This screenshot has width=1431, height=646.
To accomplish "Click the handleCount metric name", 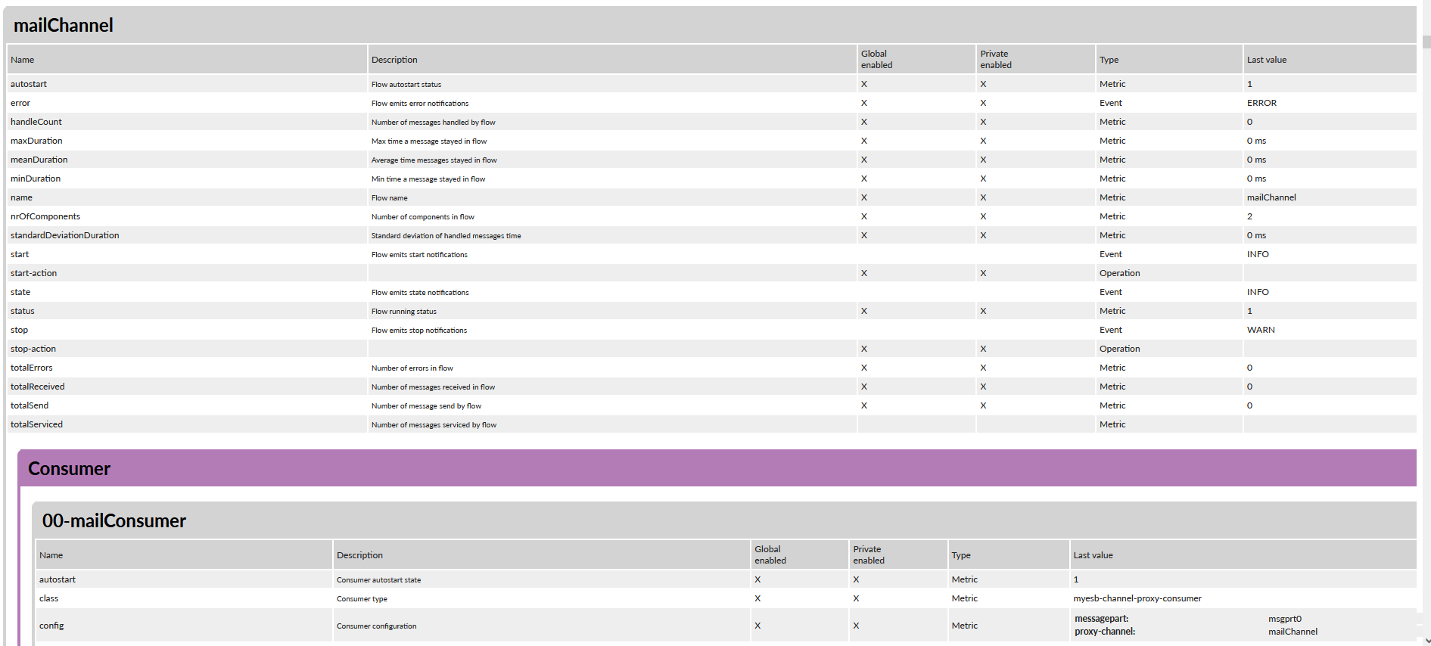I will 36,122.
